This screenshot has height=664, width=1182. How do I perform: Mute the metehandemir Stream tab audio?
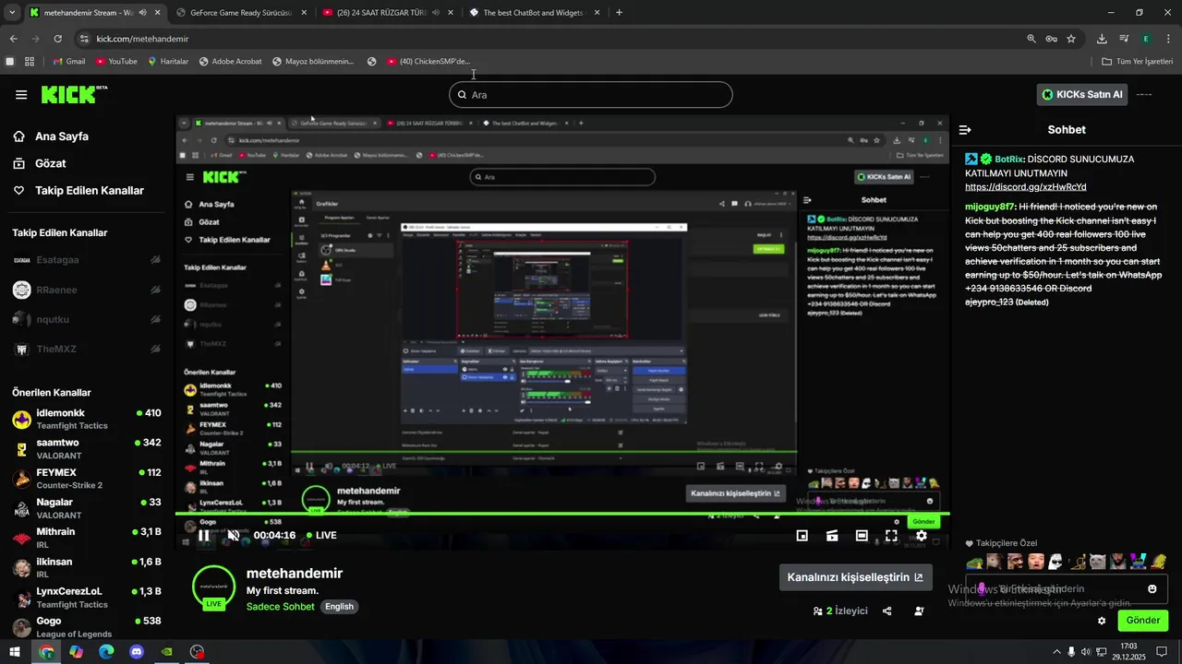click(x=142, y=13)
